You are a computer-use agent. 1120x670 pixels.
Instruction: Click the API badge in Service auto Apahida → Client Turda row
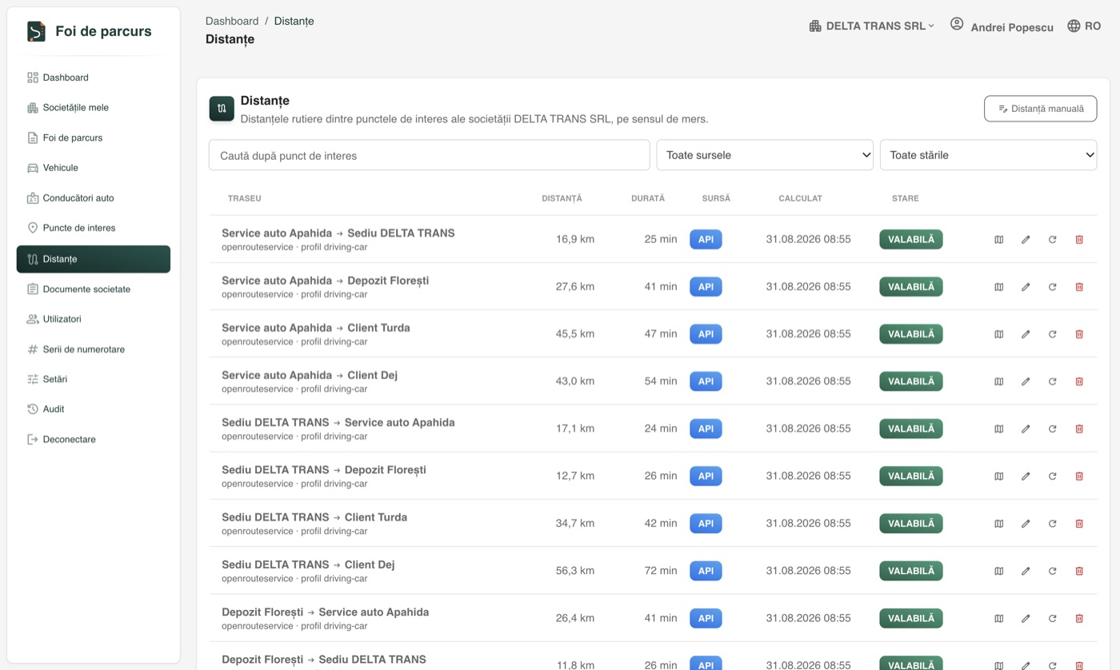(706, 334)
